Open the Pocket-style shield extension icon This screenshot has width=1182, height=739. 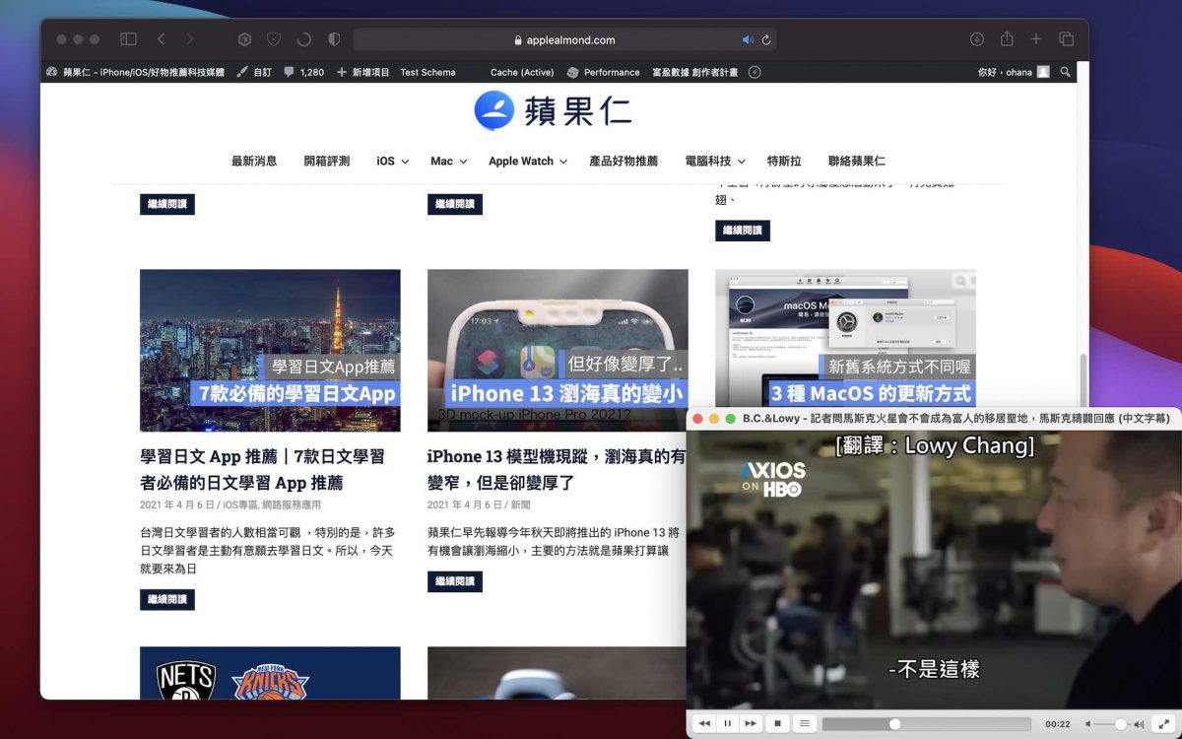tap(274, 39)
